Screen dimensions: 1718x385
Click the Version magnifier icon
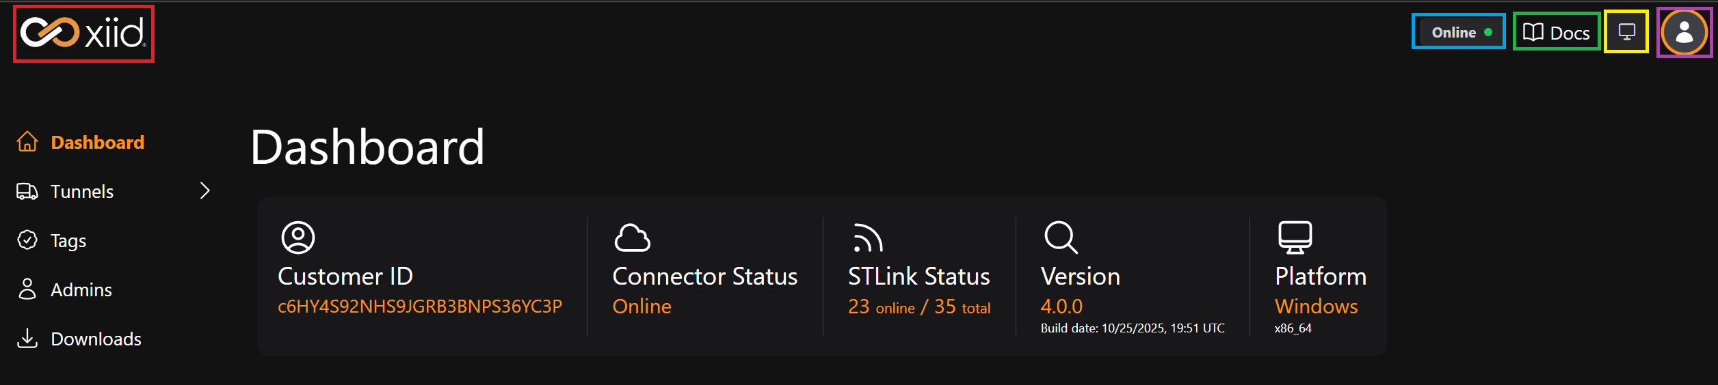coord(1061,238)
